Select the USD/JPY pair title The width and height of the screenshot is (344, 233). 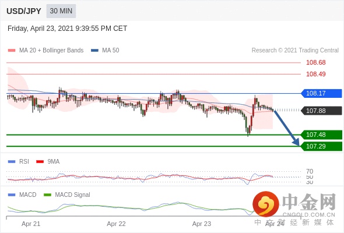(x=24, y=11)
